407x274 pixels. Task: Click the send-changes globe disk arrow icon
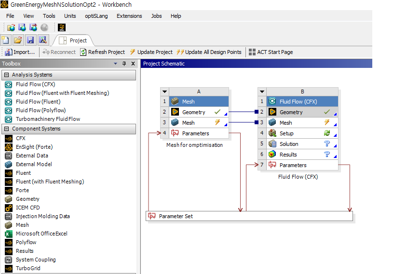[x=33, y=27]
